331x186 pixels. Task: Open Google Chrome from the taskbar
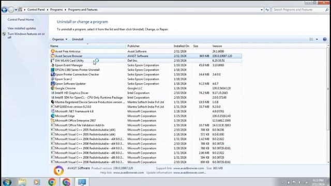pyautogui.click(x=52, y=182)
